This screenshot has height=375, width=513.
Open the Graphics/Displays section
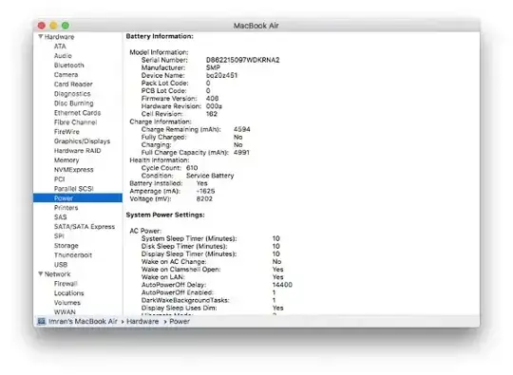point(82,141)
